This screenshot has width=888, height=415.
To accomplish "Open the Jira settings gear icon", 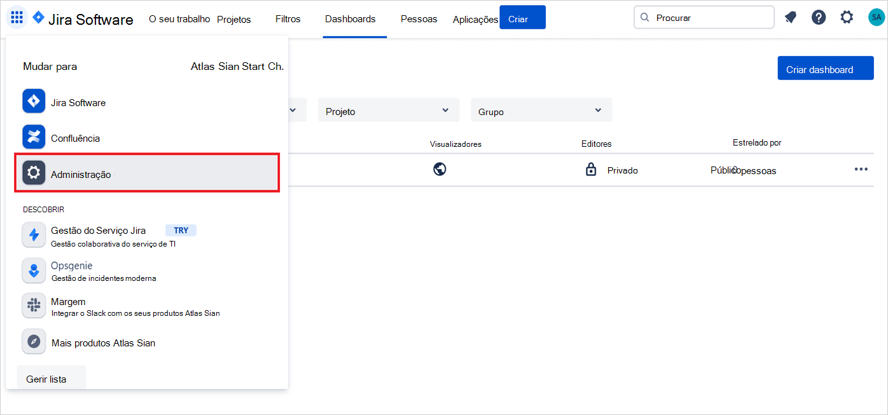I will tap(847, 17).
